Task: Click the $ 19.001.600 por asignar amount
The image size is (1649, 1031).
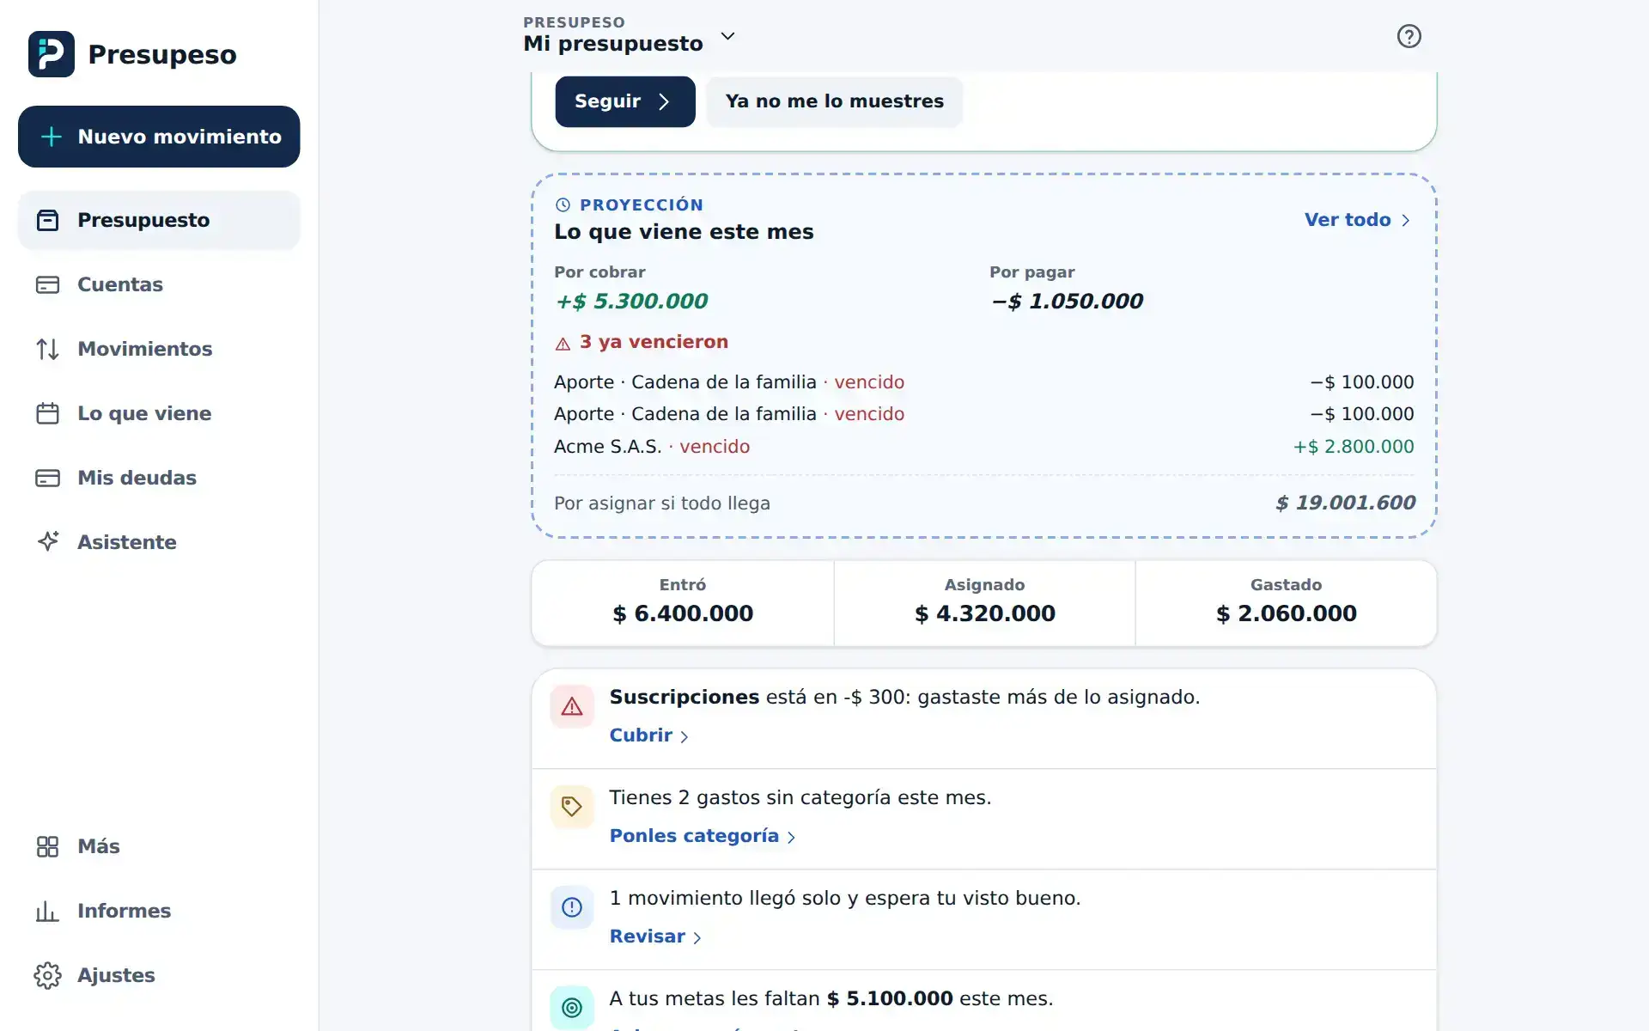Action: point(1345,503)
